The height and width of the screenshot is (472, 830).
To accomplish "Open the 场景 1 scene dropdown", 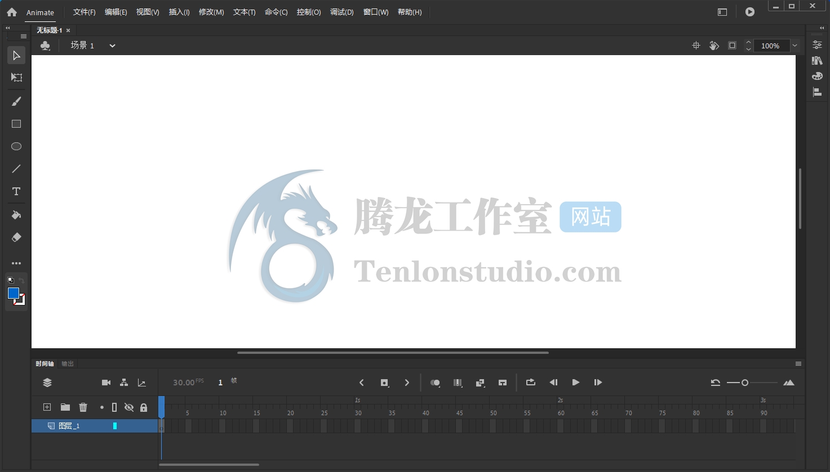I will pyautogui.click(x=112, y=46).
